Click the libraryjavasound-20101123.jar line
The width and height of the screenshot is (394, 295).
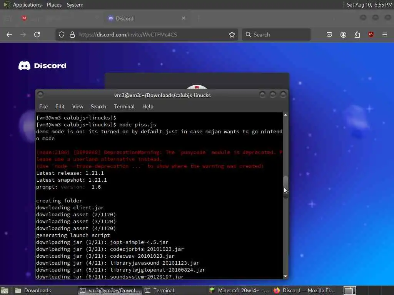pyautogui.click(x=118, y=263)
